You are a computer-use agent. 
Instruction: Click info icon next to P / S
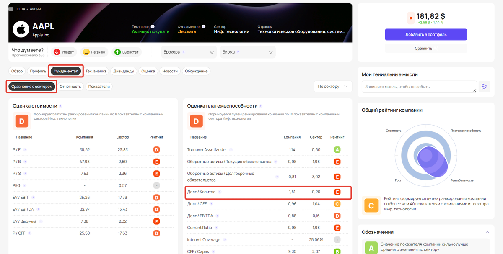pos(25,173)
